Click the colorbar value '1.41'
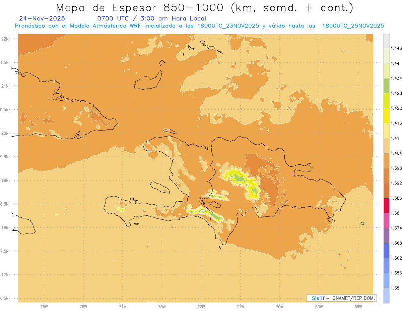 (395, 138)
